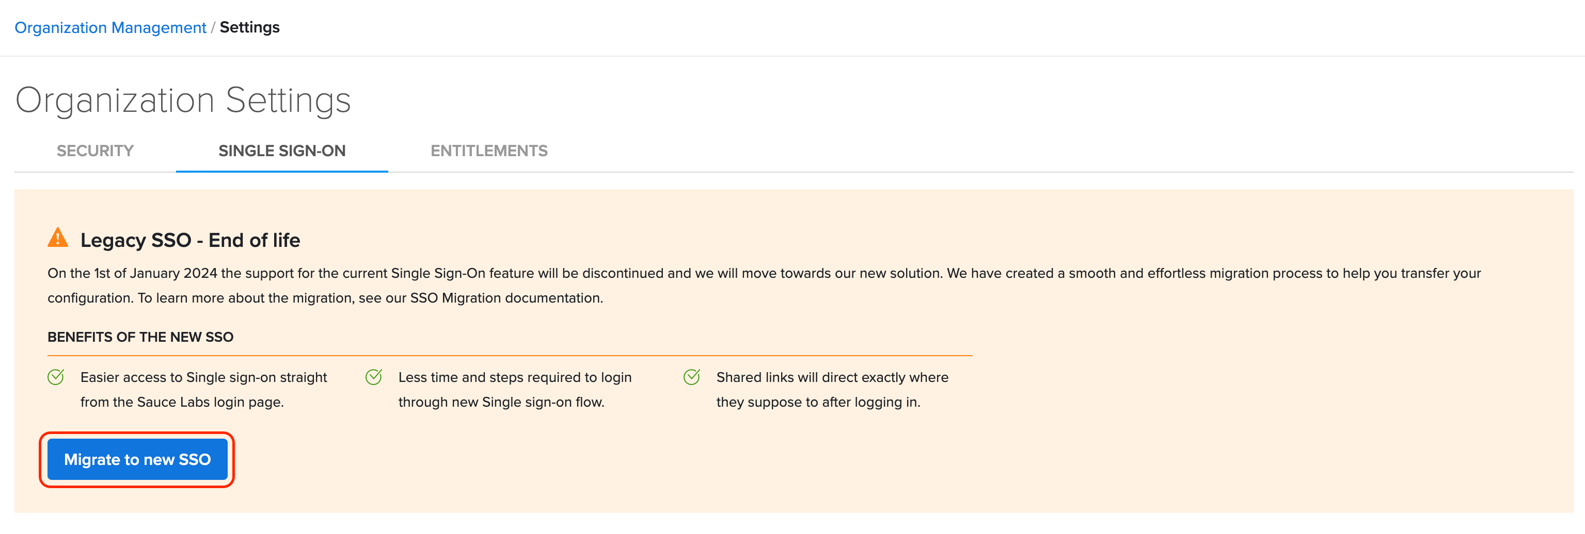1585x534 pixels.
Task: Switch to the Entitlements tab
Action: tap(488, 151)
